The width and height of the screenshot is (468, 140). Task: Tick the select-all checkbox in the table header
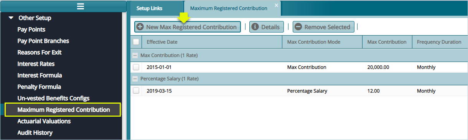[x=136, y=42]
